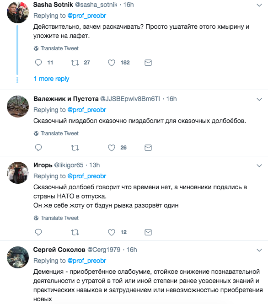Share Игорь's tweet via message envelope
Image resolution: width=268 pixels, height=304 pixels.
pos(148,232)
